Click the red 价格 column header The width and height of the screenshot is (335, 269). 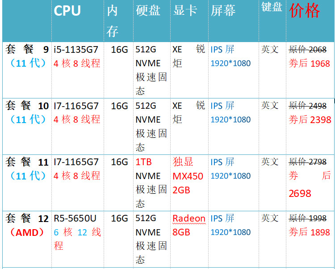coord(305,10)
